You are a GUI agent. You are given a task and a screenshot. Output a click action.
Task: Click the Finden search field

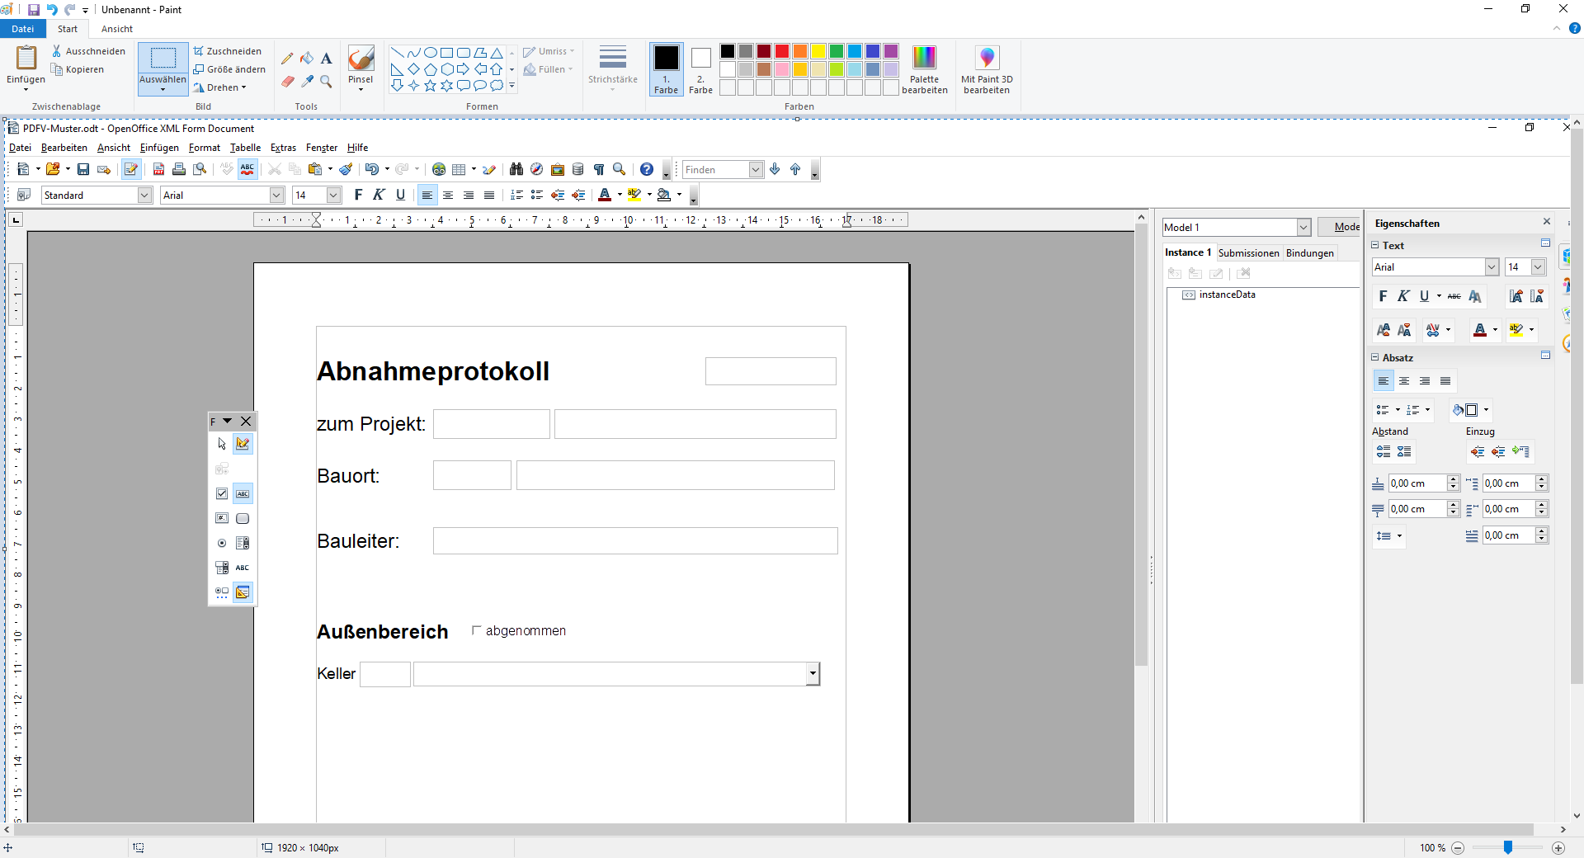pos(716,170)
